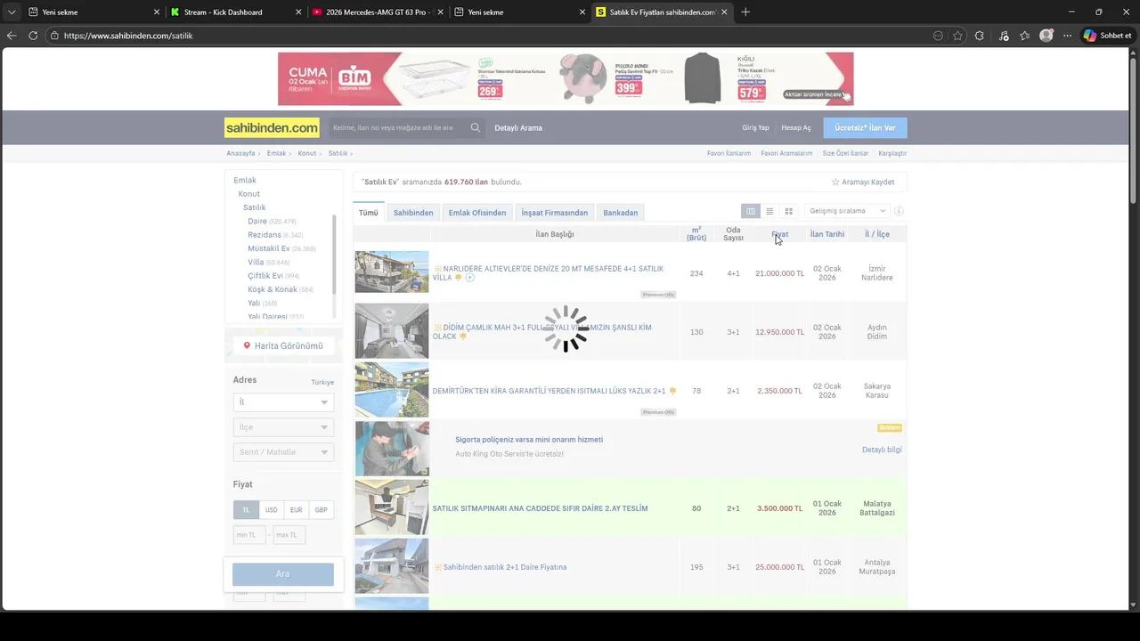Image resolution: width=1140 pixels, height=641 pixels.
Task: Open the favorites list icon
Action: 1024,36
